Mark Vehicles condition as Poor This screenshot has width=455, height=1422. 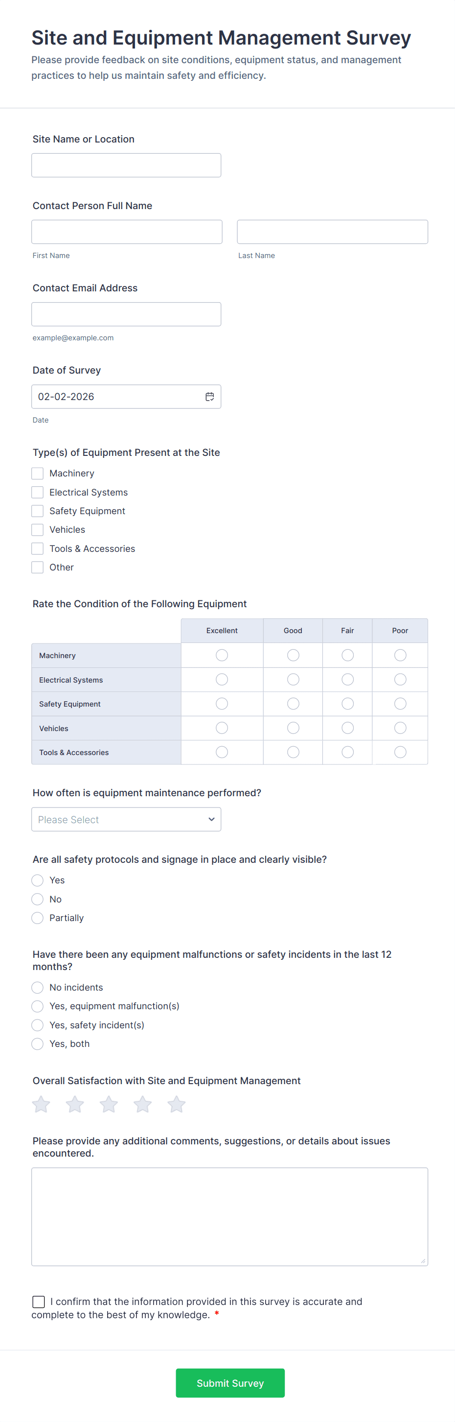[x=400, y=728]
